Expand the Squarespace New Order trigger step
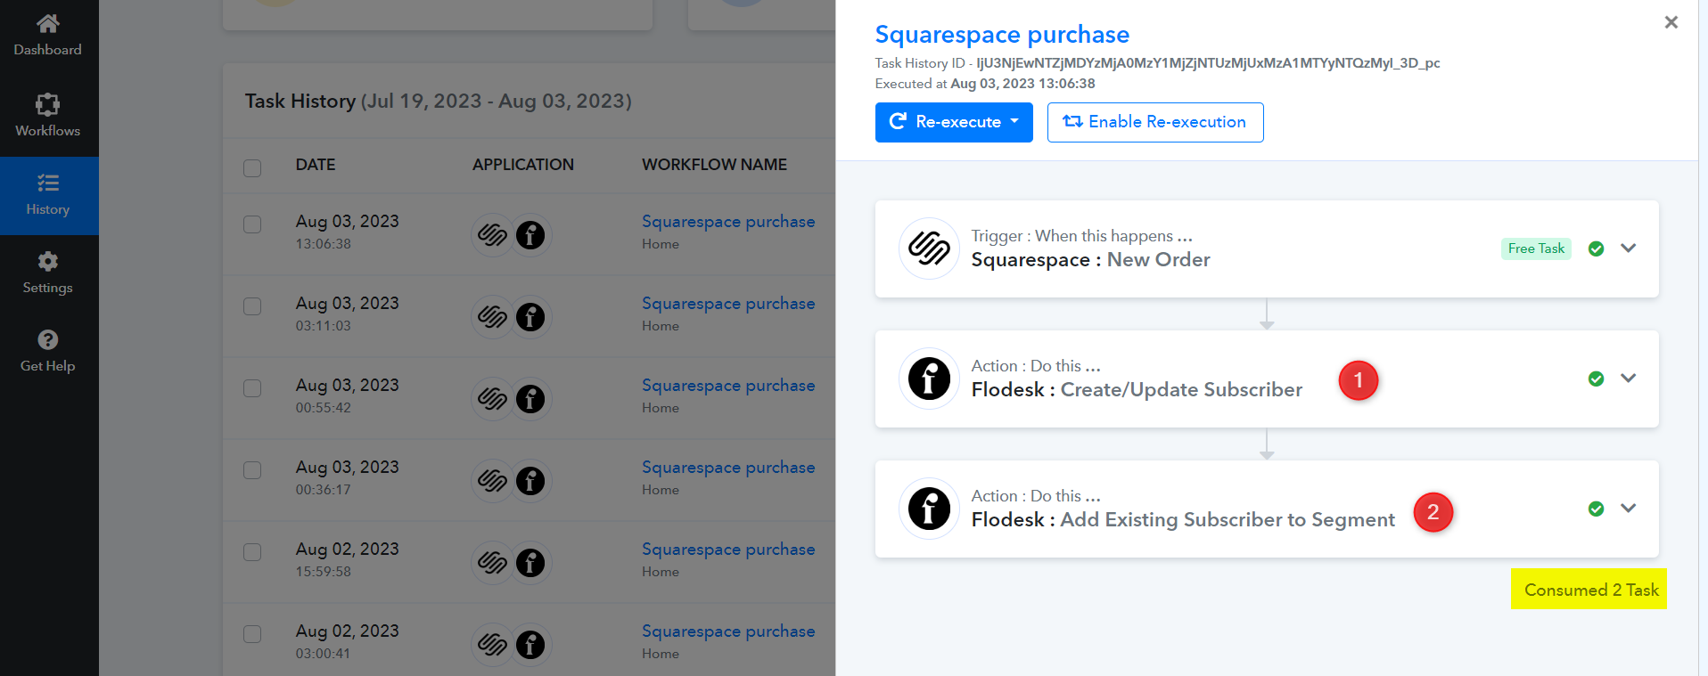The image size is (1708, 676). coord(1629,248)
